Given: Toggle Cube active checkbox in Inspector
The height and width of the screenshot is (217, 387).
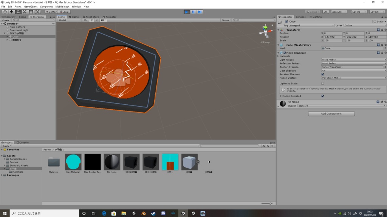Looking at the screenshot, I should click(286, 21).
